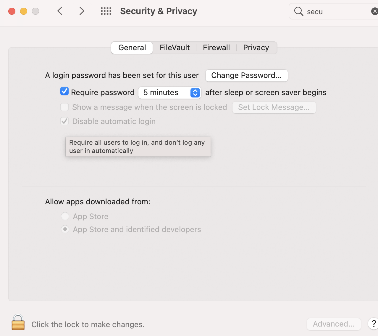This screenshot has width=378, height=336.
Task: Toggle Show a message when locked checkbox
Action: point(64,107)
